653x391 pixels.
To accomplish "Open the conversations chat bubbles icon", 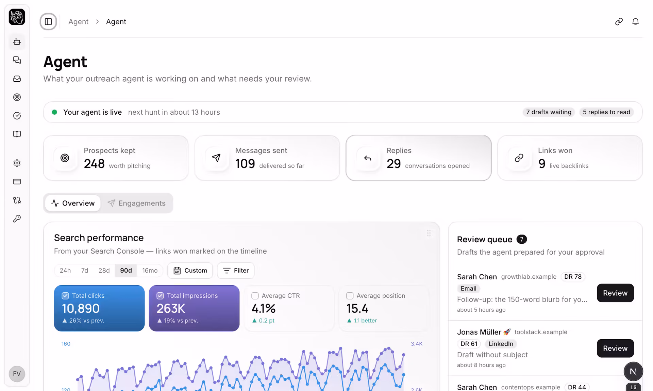I will (17, 60).
